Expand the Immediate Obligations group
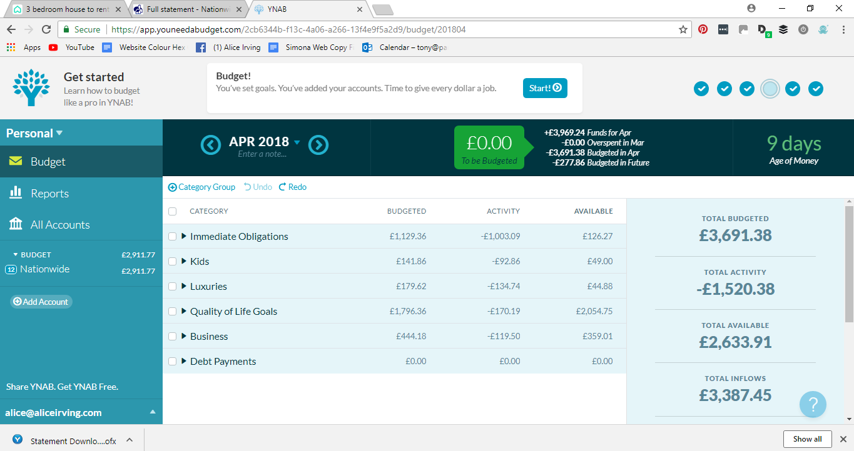This screenshot has width=854, height=451. tap(184, 236)
